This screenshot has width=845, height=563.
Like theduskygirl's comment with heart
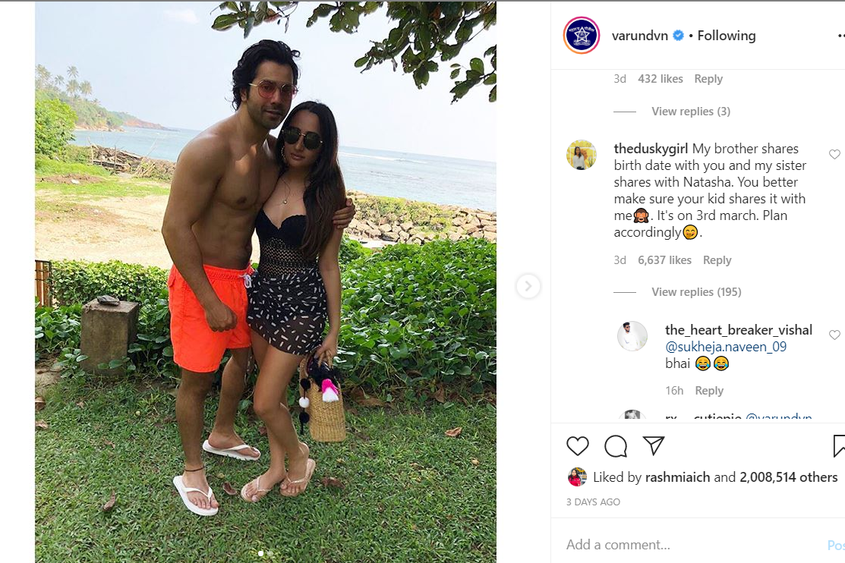[834, 155]
